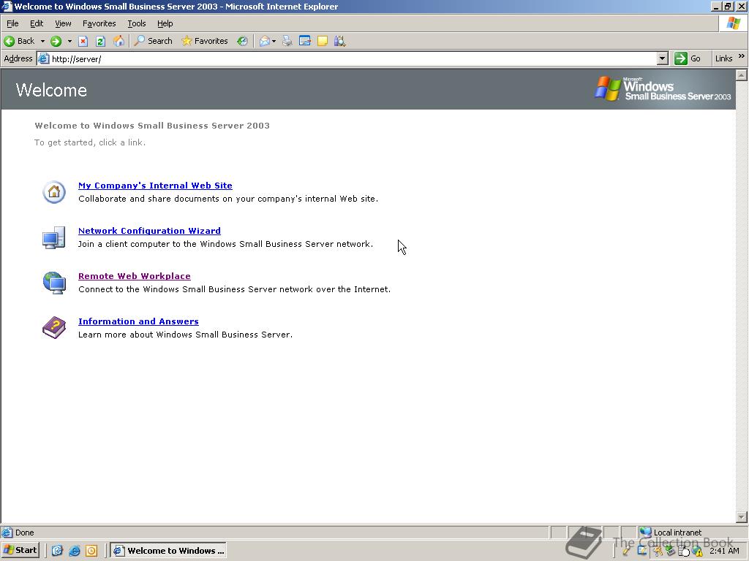Image resolution: width=749 pixels, height=561 pixels.
Task: Go to the Home page icon
Action: coord(118,41)
